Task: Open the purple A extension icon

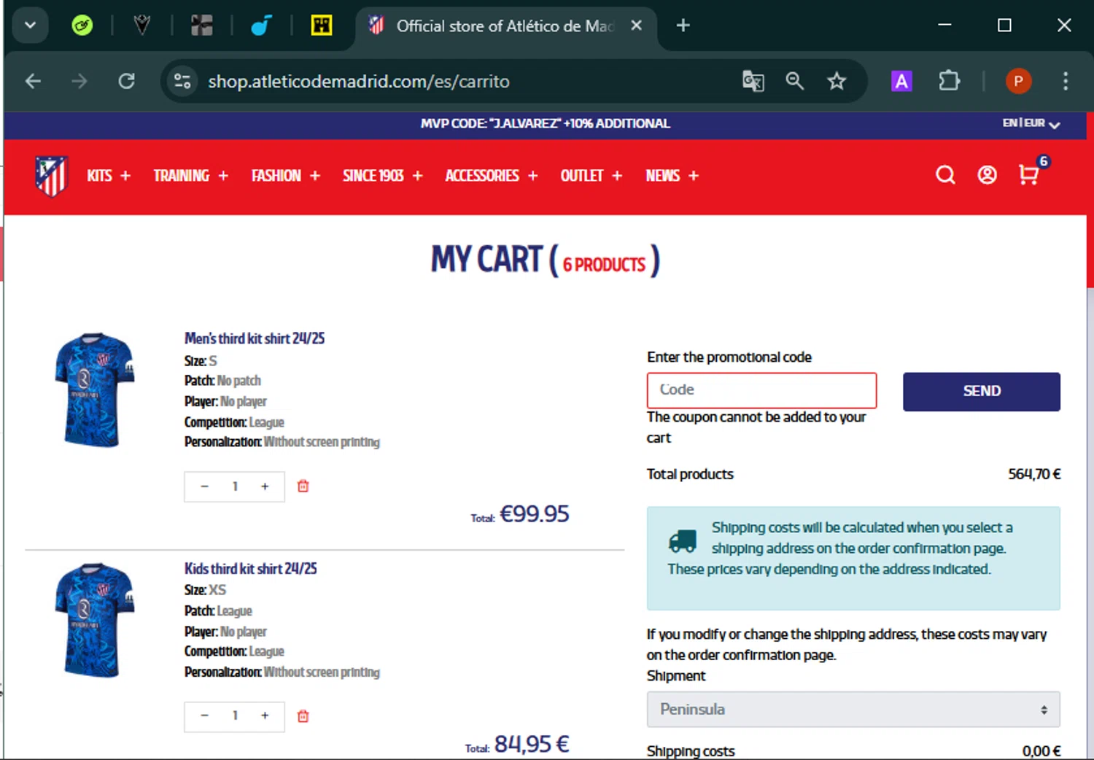Action: (901, 81)
